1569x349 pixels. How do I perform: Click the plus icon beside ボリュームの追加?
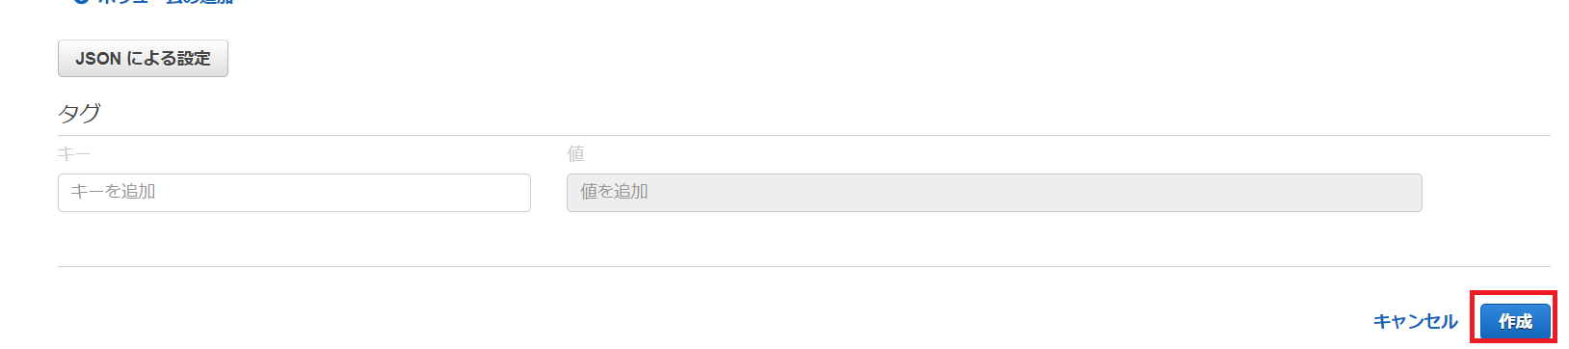[x=81, y=2]
